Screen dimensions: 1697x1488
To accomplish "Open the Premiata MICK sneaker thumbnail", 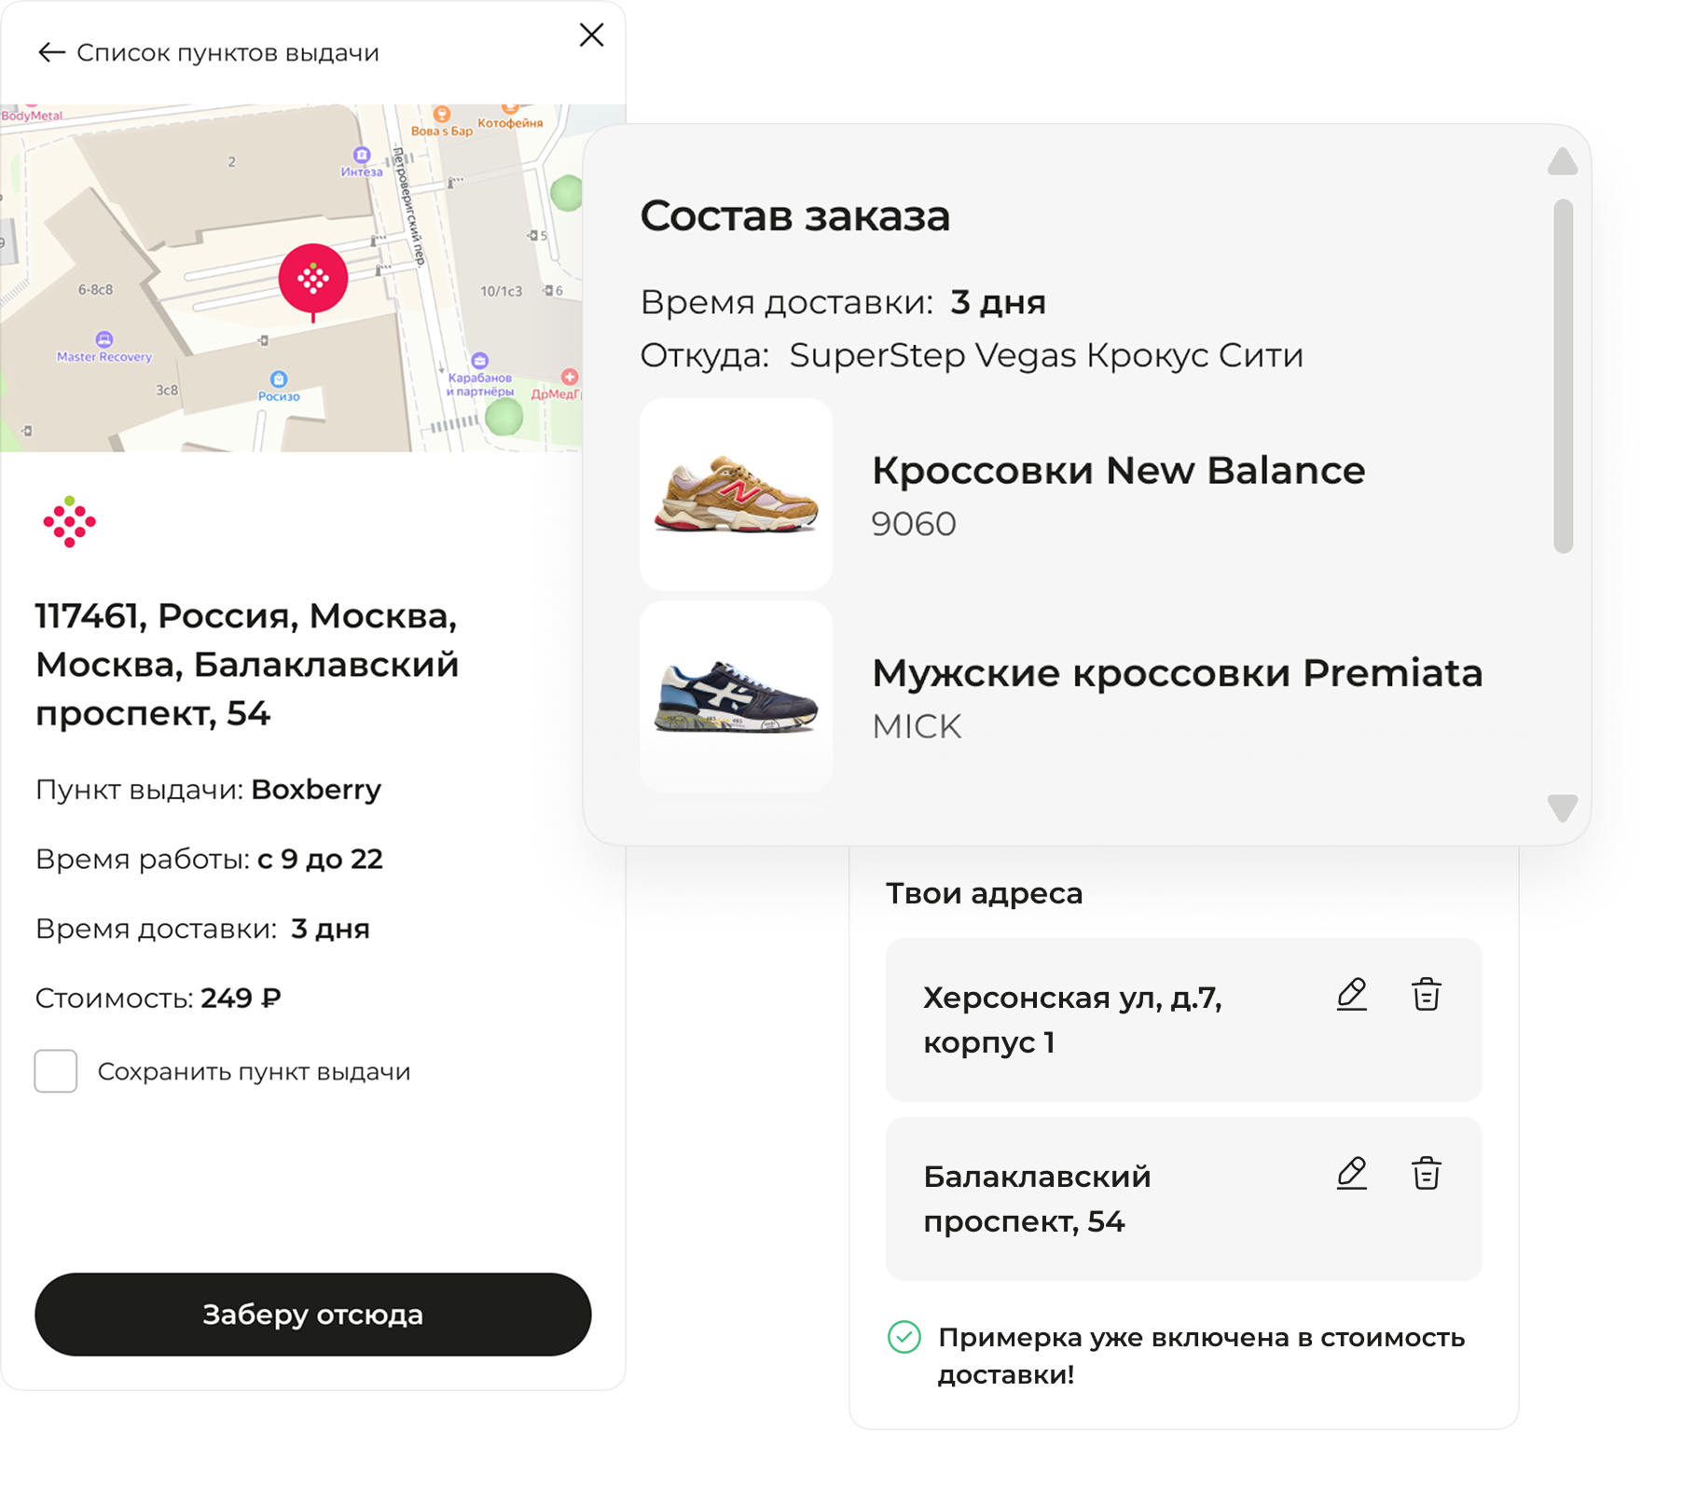I will [x=736, y=696].
